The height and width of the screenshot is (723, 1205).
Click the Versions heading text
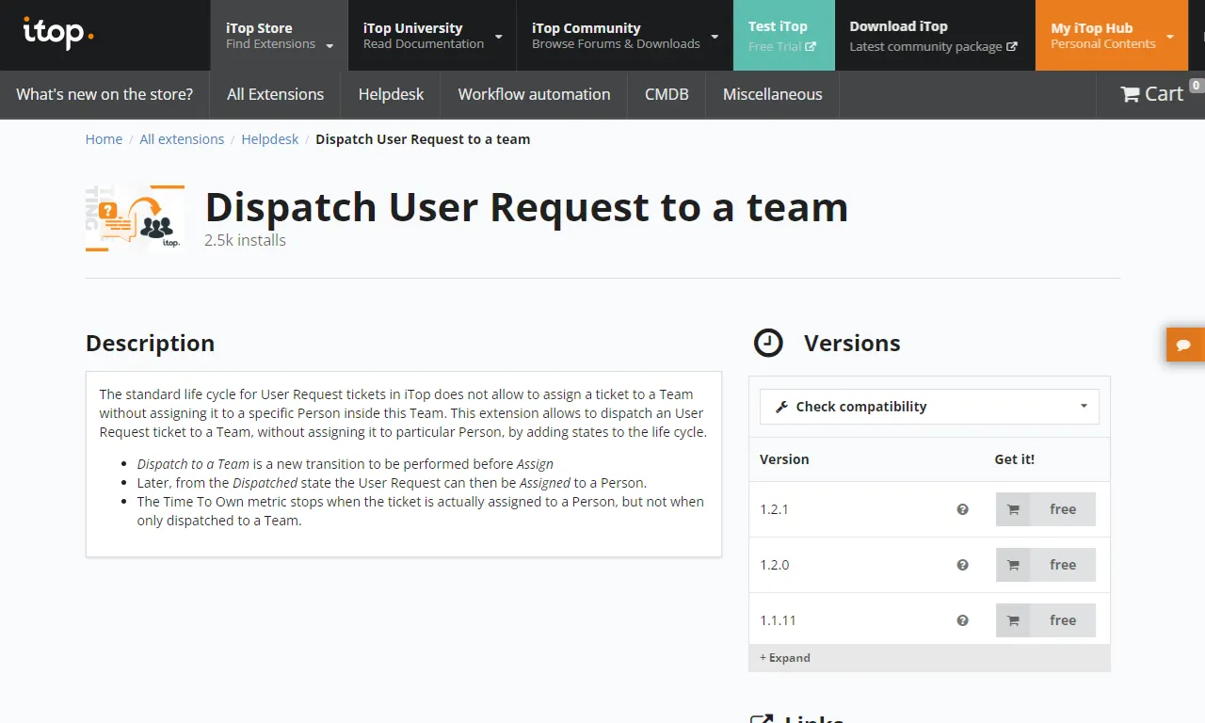click(852, 344)
